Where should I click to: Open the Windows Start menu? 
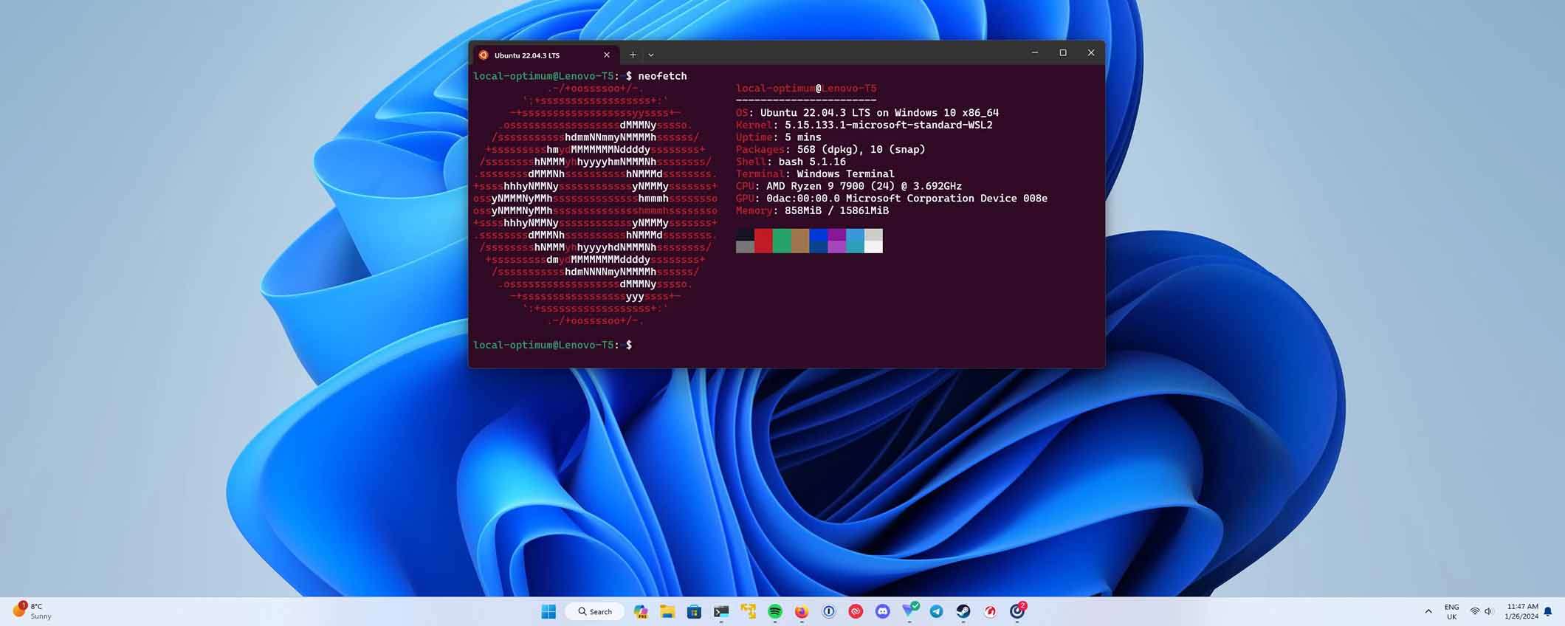point(548,611)
